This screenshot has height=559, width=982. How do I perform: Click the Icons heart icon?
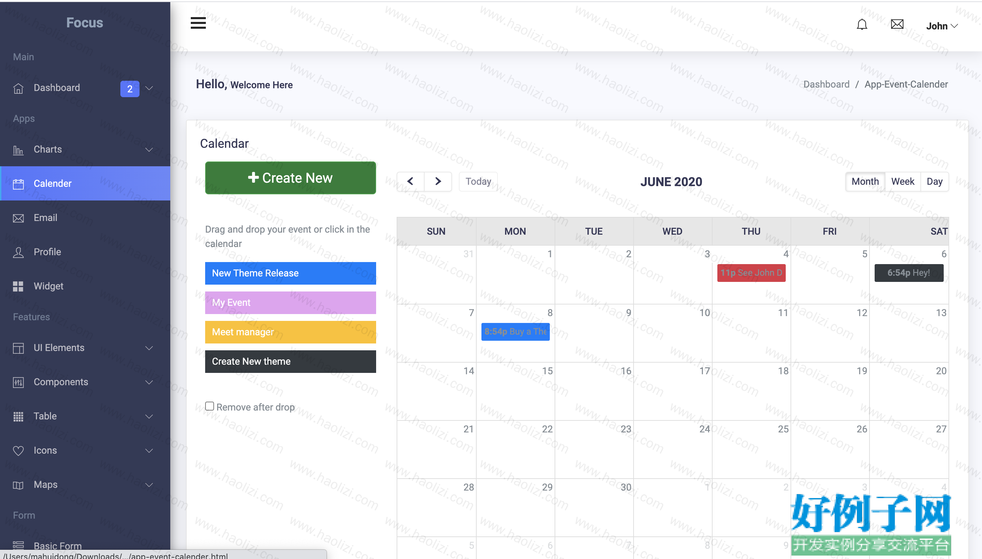(18, 450)
